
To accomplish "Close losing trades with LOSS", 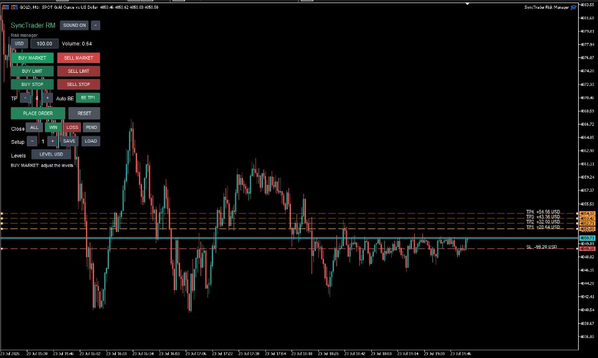I will [72, 128].
